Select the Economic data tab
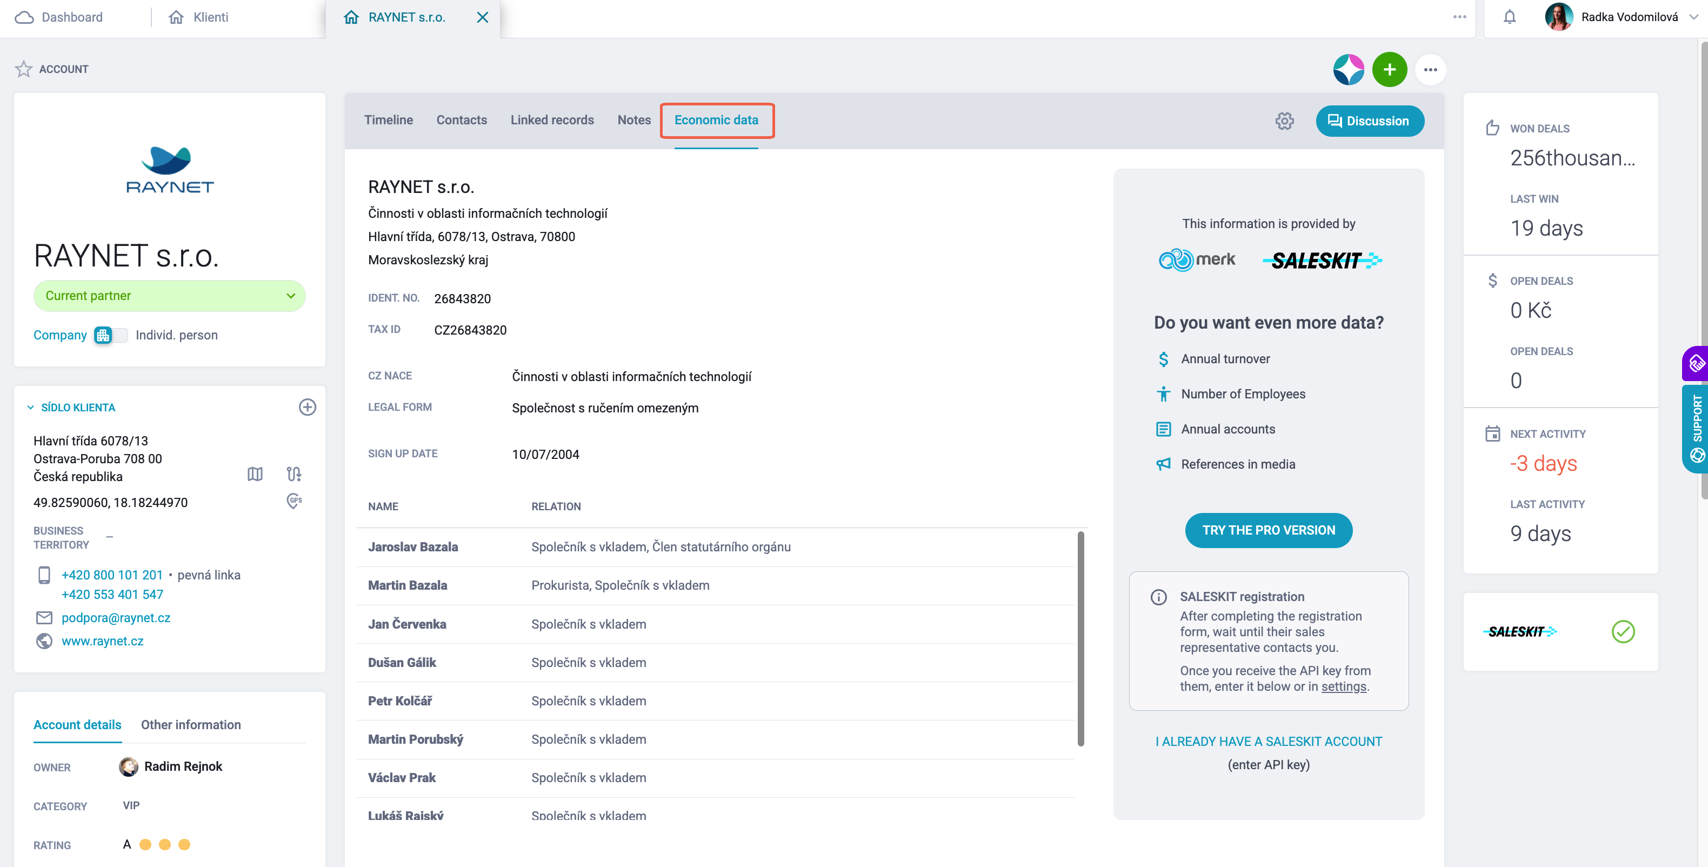 [716, 120]
